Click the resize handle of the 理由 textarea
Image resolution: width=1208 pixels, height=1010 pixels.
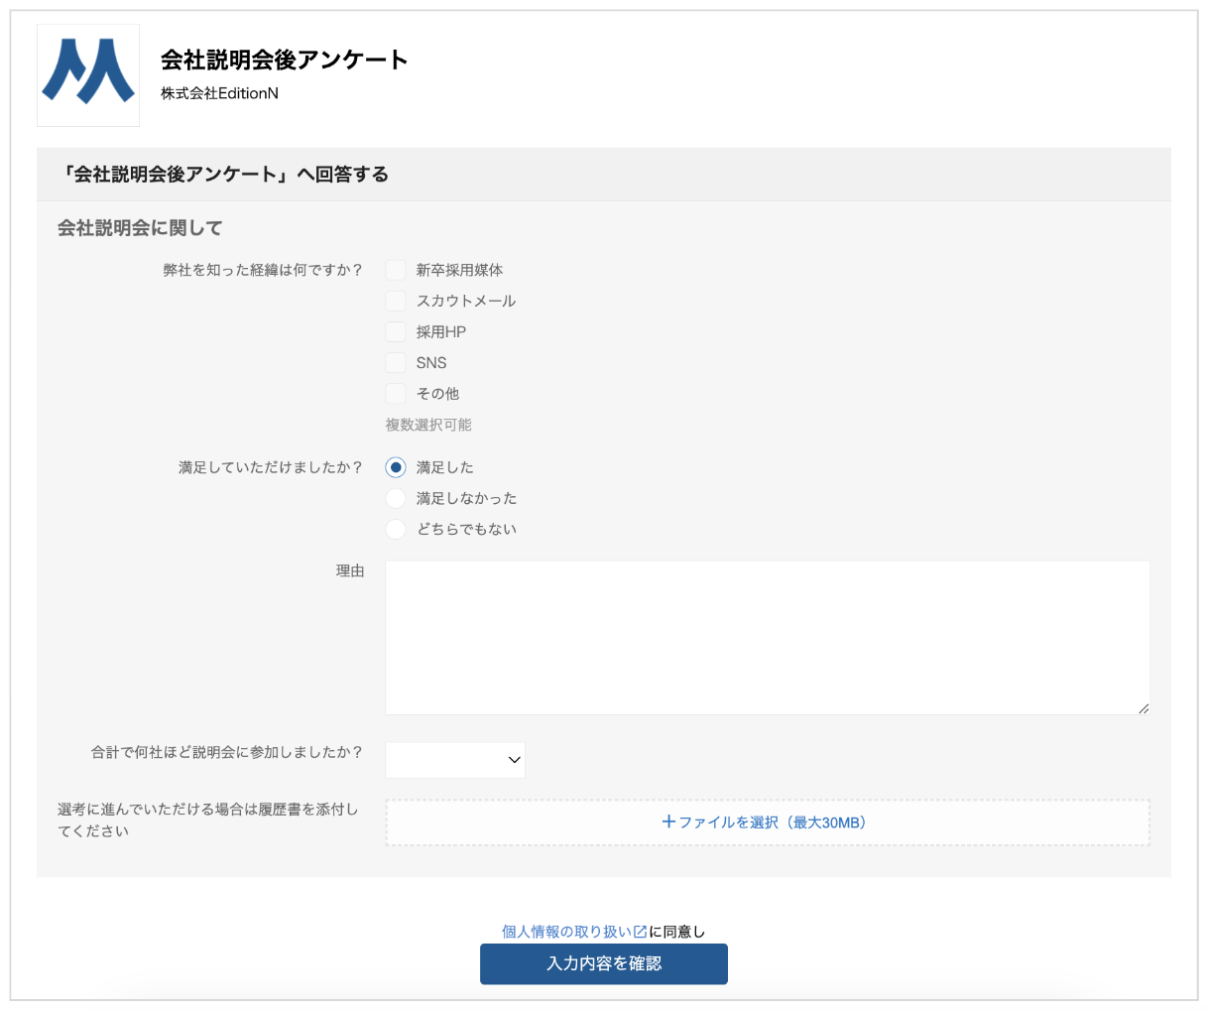pyautogui.click(x=1143, y=707)
